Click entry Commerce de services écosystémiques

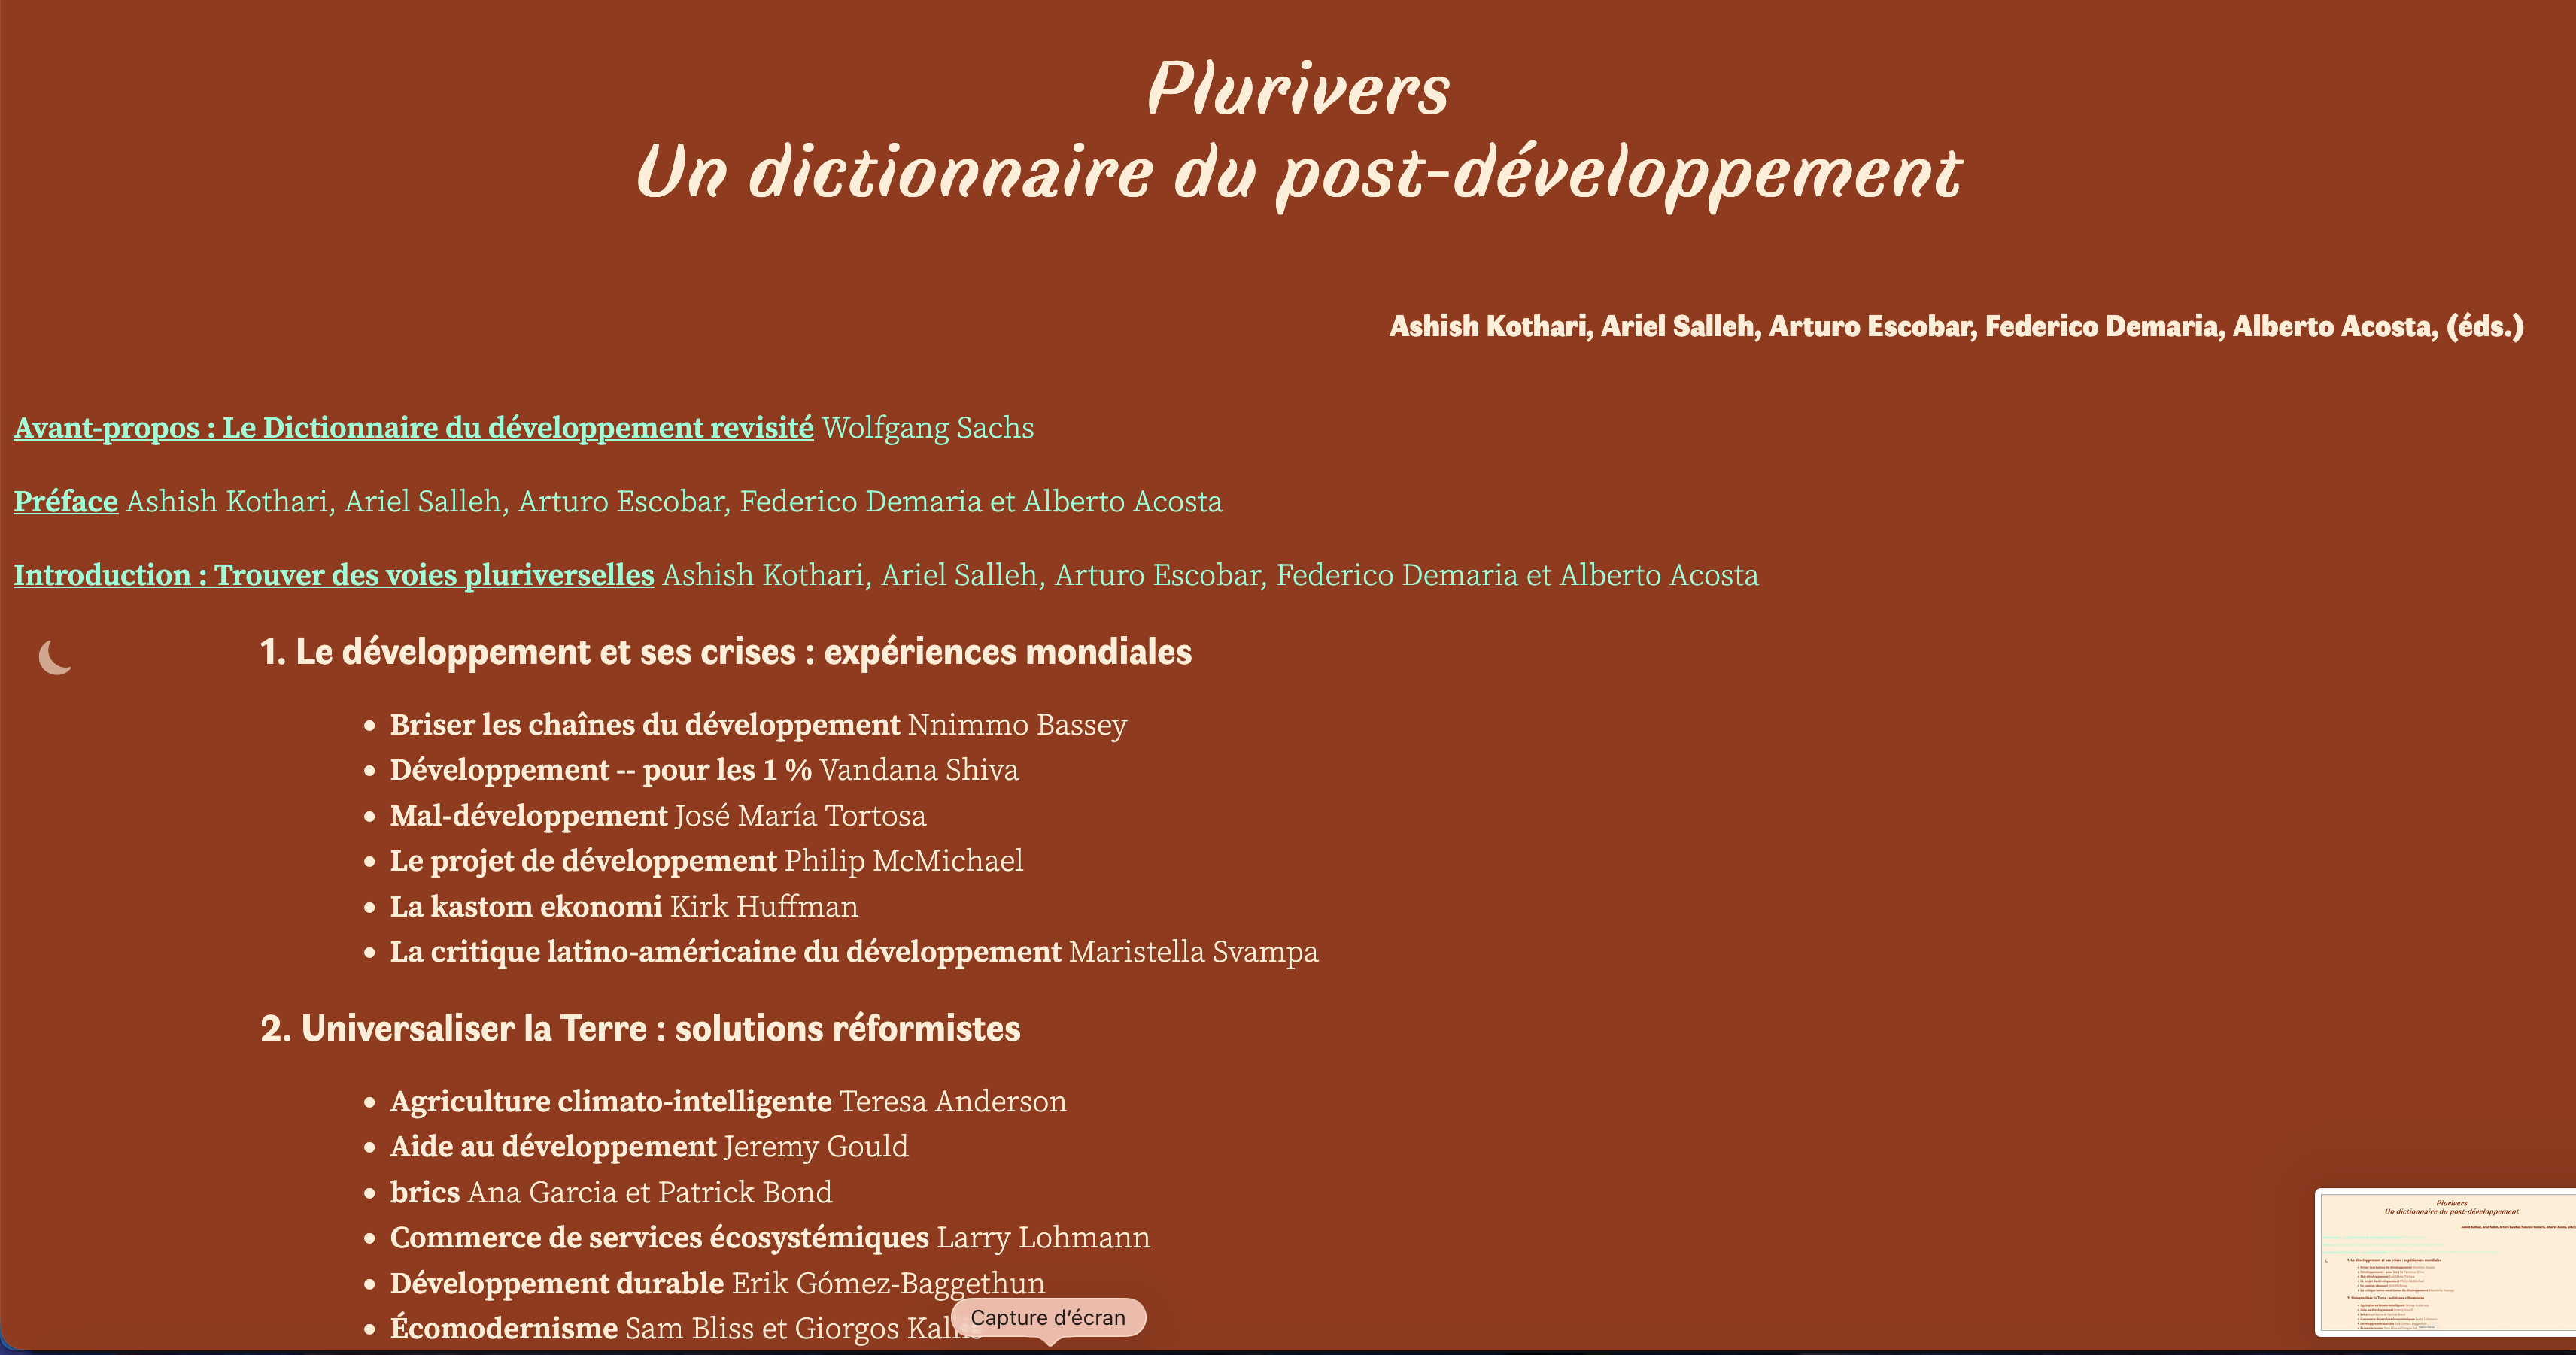(x=659, y=1238)
